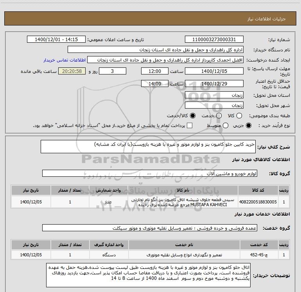The width and height of the screenshot is (301, 292).
Task: Click goods code 4082200518830005 cell
Action: pyautogui.click(x=258, y=202)
